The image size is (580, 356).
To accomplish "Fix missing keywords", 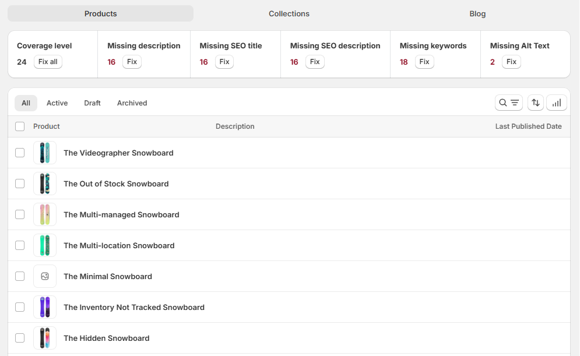I will (424, 62).
